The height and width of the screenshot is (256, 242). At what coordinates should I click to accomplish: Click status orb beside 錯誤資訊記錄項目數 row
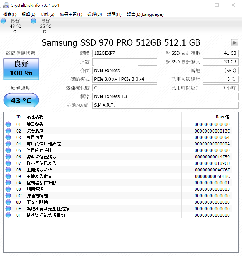tap(8, 215)
